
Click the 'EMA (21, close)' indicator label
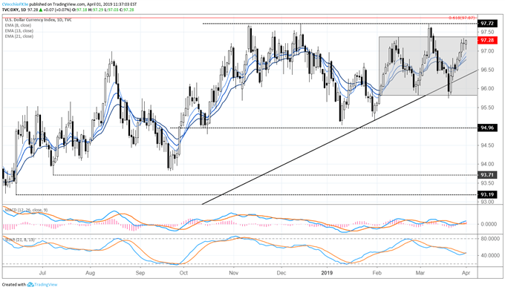[19, 36]
